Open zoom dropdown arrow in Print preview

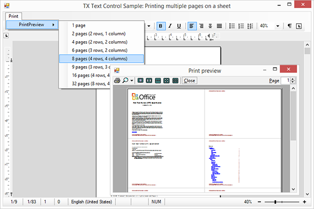click(x=132, y=81)
